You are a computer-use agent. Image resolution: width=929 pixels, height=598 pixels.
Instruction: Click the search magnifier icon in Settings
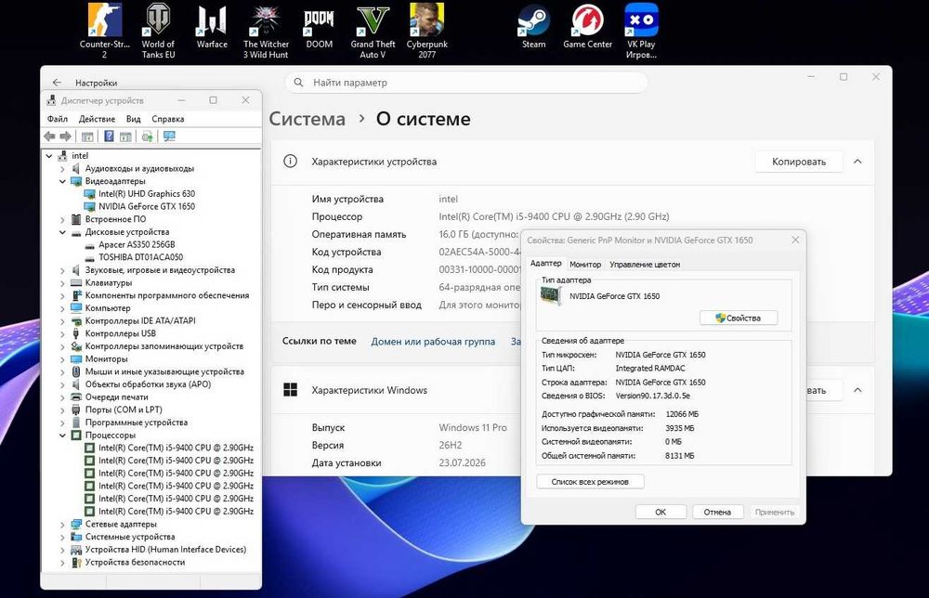(x=298, y=83)
